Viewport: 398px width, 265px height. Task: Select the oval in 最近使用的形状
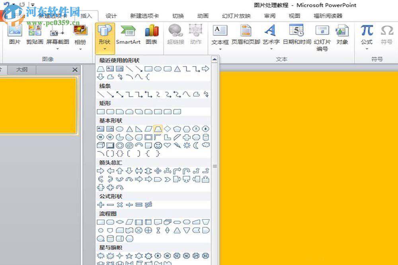click(x=158, y=69)
